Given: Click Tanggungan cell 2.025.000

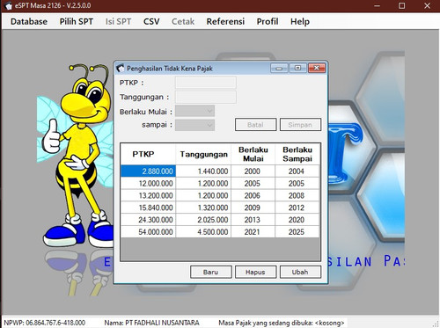Looking at the screenshot, I should pyautogui.click(x=203, y=220).
